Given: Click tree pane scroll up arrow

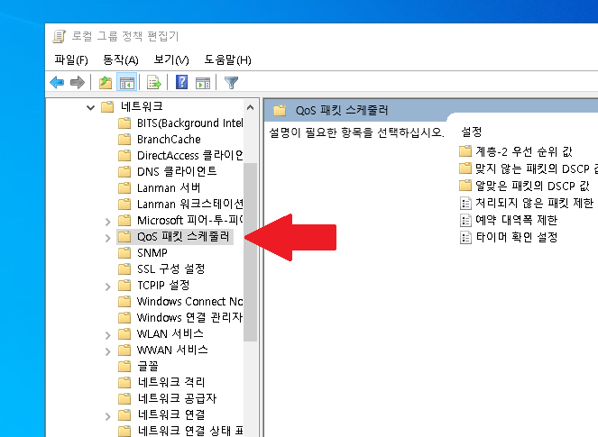Looking at the screenshot, I should coord(250,107).
